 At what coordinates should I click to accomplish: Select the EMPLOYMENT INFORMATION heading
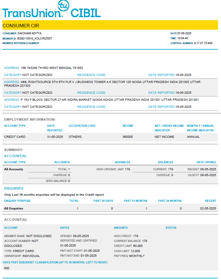point(30,119)
